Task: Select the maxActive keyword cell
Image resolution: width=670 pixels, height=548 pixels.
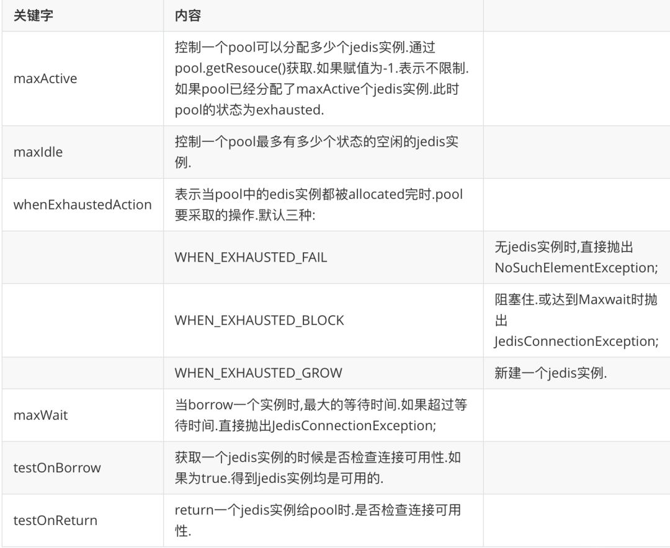Action: point(83,79)
